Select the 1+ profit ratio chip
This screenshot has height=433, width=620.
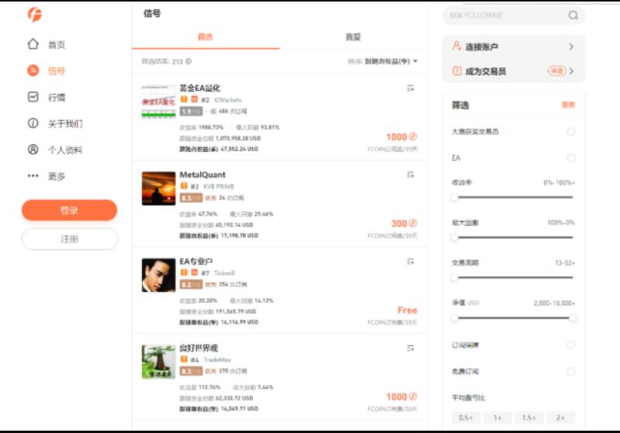click(x=497, y=417)
